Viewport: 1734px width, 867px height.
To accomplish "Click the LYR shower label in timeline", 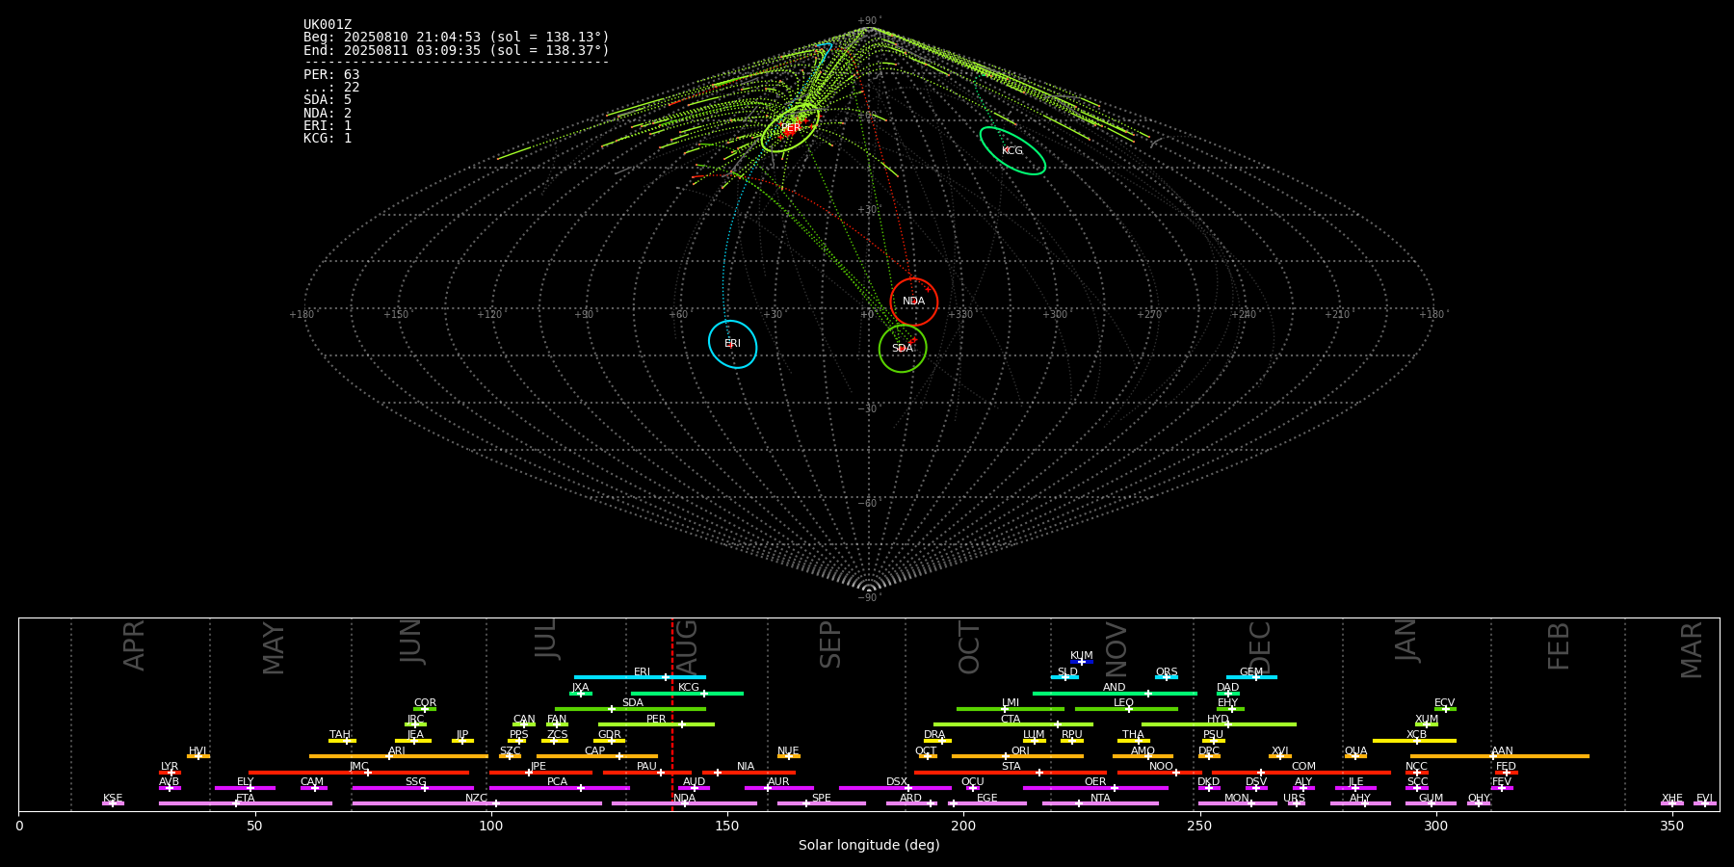I will pos(170,767).
